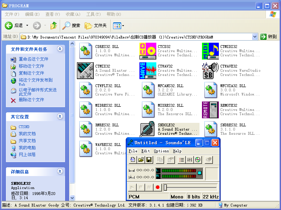Open the mixer sliders icon
This screenshot has width=281, height=210.
coord(190,160)
